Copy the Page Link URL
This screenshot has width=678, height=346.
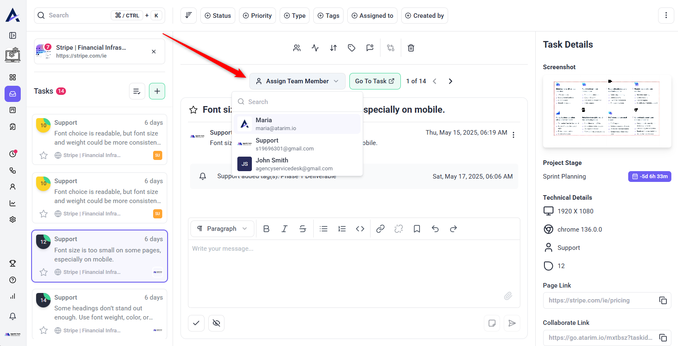coord(663,300)
